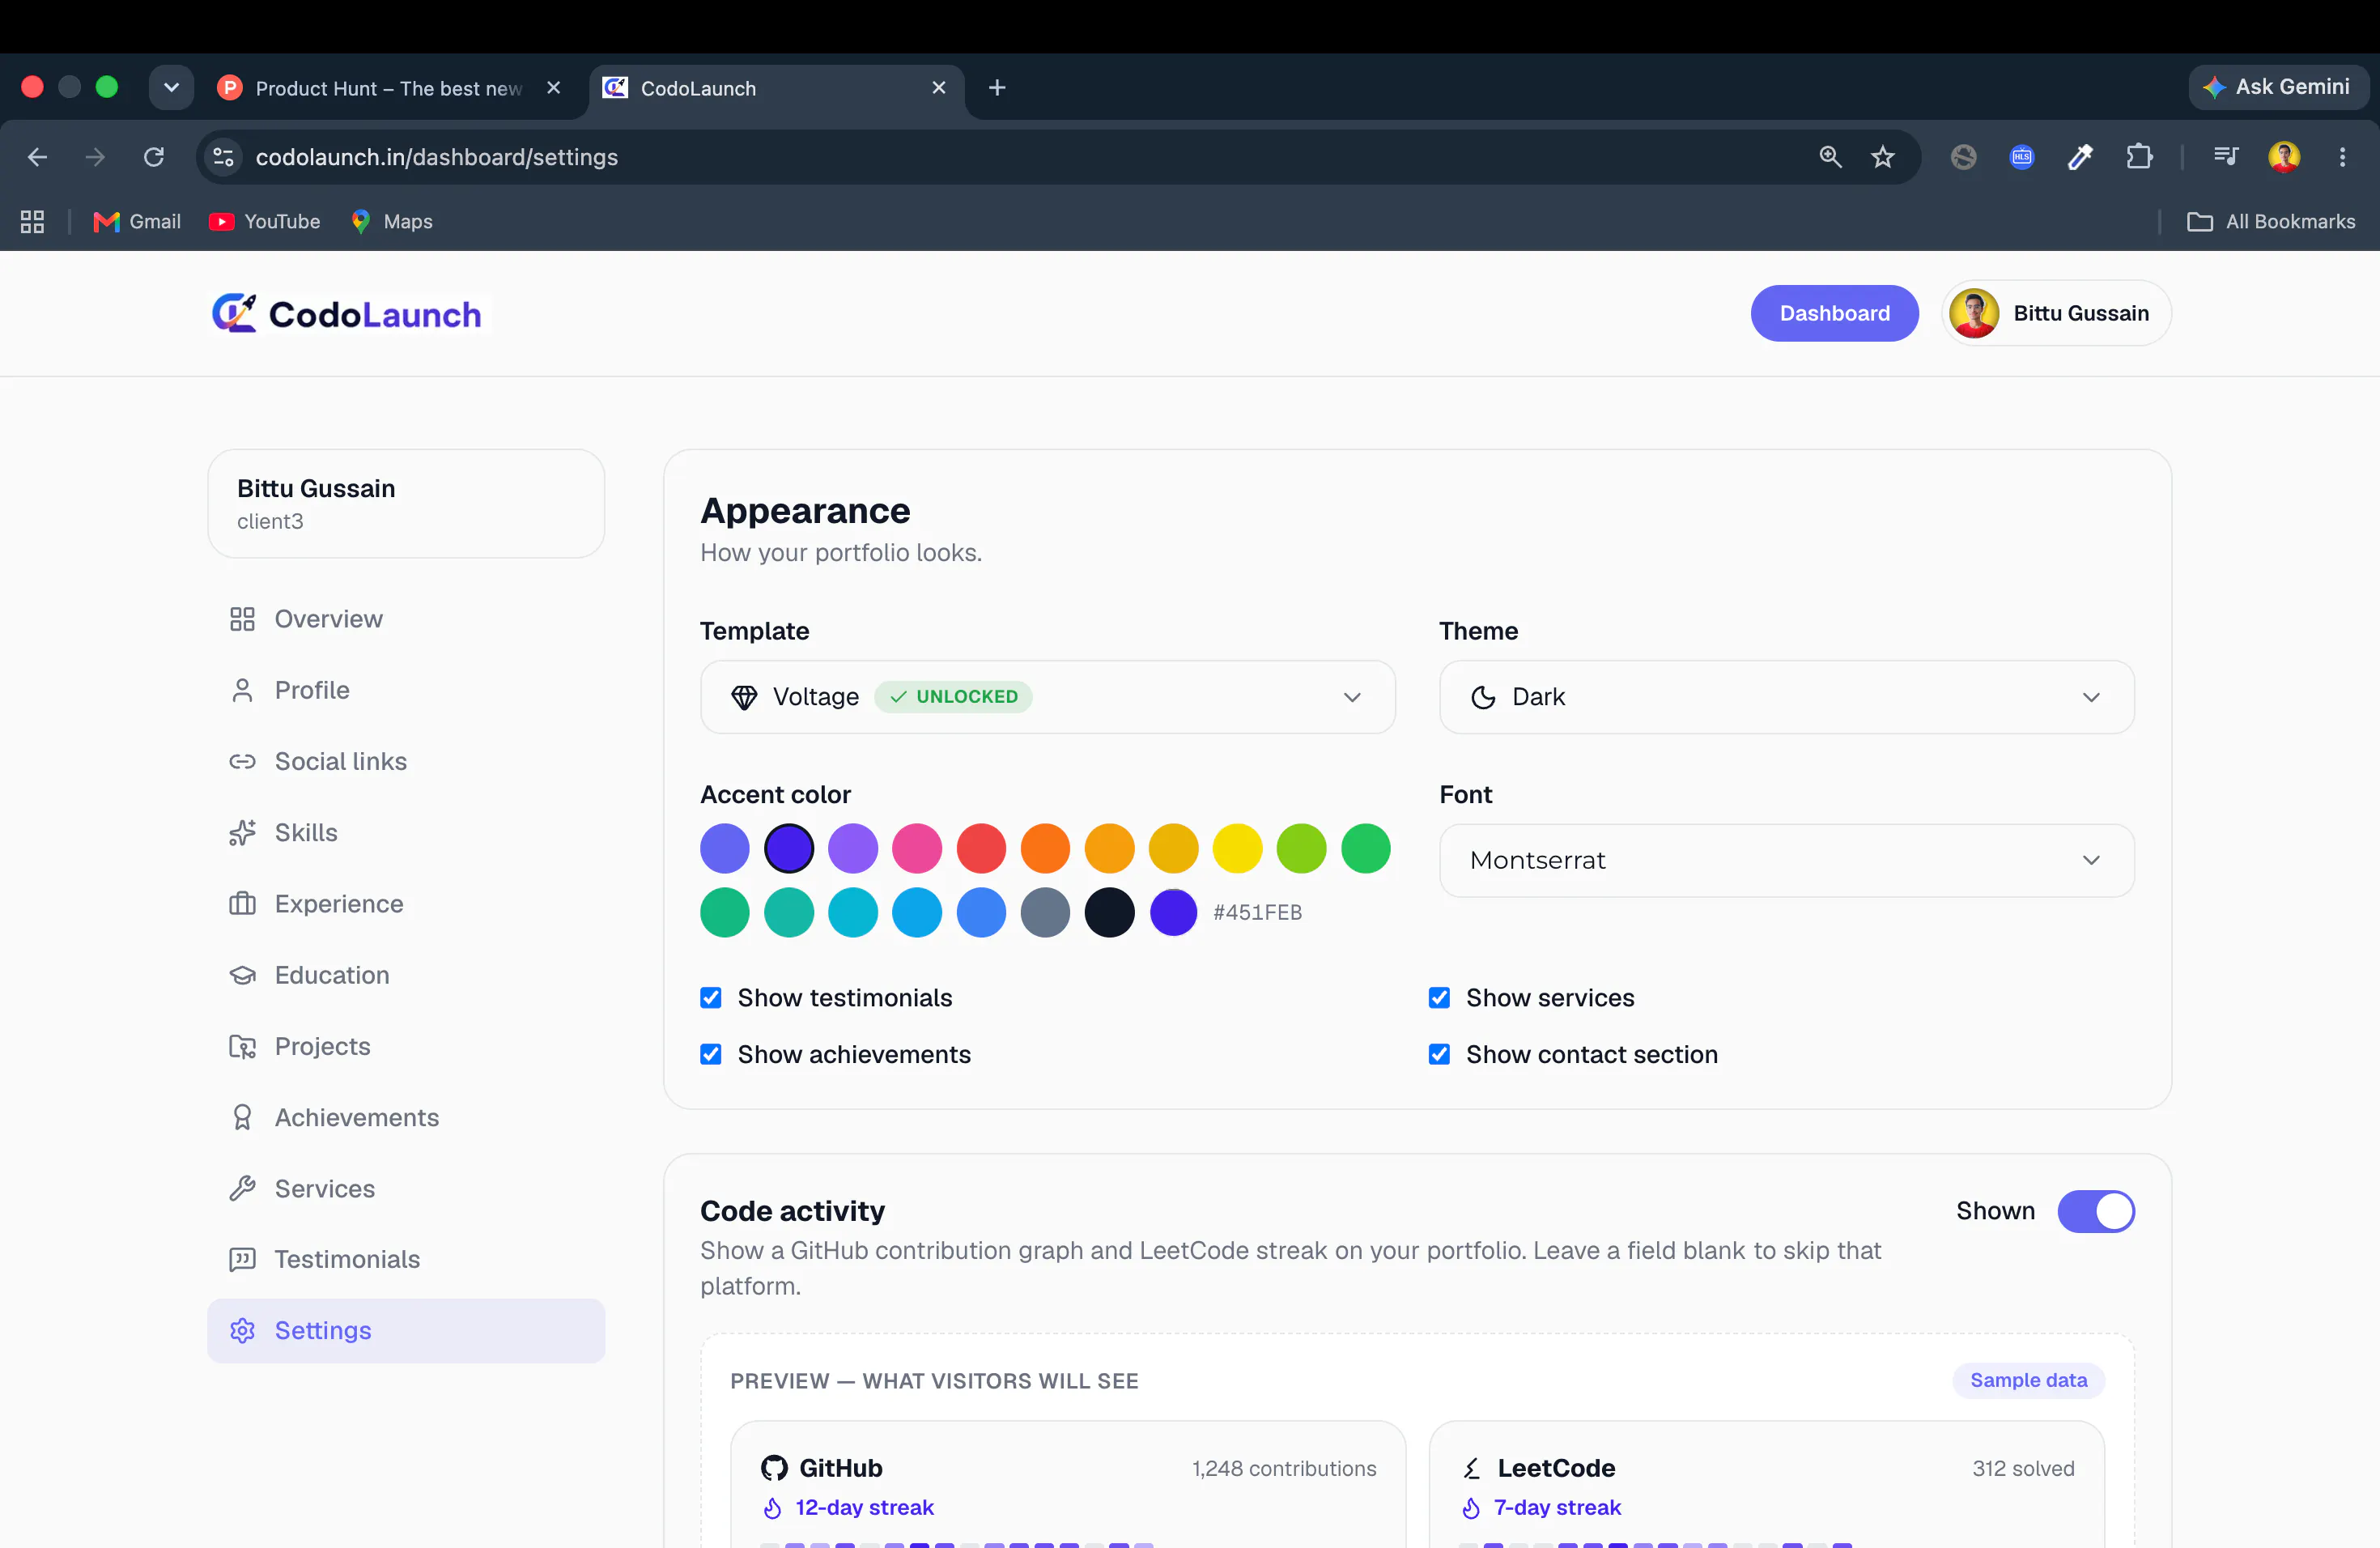Viewport: 2380px width, 1548px height.
Task: Go to Overview in the sidebar
Action: coord(406,619)
